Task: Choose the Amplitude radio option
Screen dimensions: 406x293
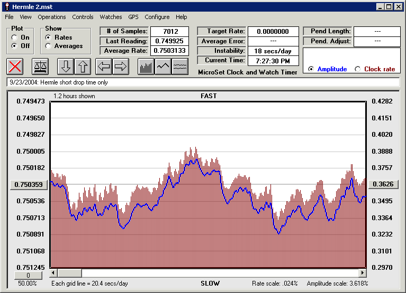Action: pyautogui.click(x=311, y=69)
